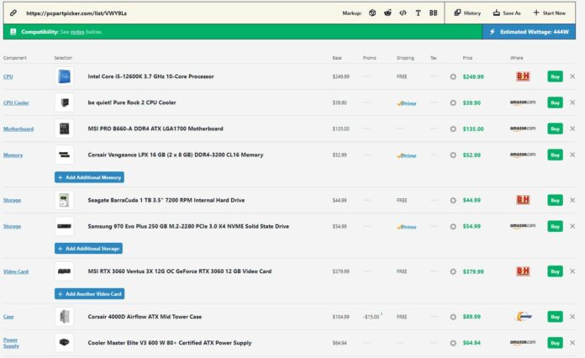
Task: Select the Reddit markup format icon
Action: (x=387, y=13)
